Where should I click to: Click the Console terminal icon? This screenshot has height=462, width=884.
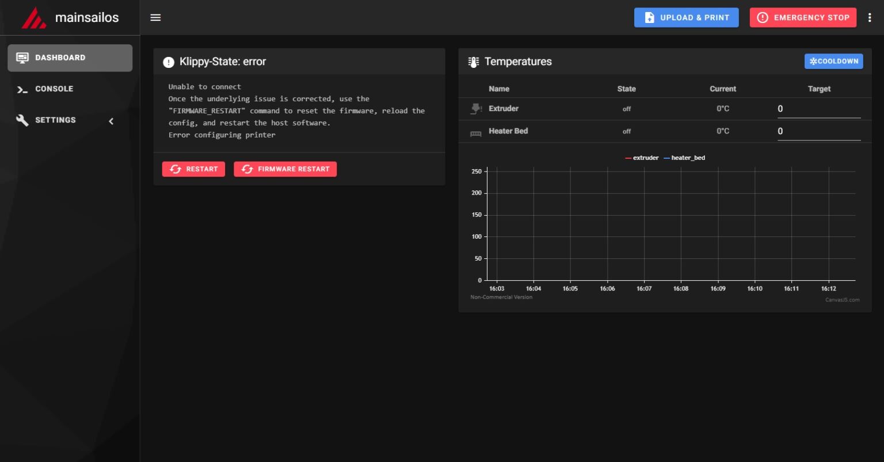coord(22,89)
